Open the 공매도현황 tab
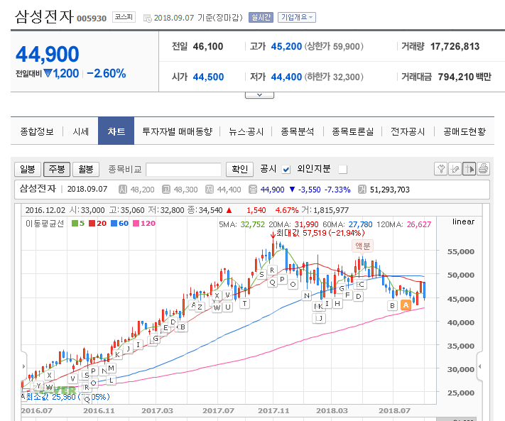Screen dimensions: 505x421 click(465, 131)
